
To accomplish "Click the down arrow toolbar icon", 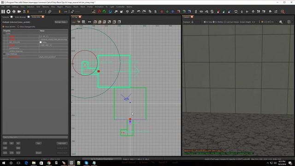I will click(x=242, y=12).
